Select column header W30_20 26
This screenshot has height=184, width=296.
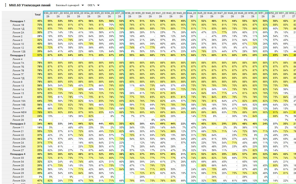click(48, 15)
